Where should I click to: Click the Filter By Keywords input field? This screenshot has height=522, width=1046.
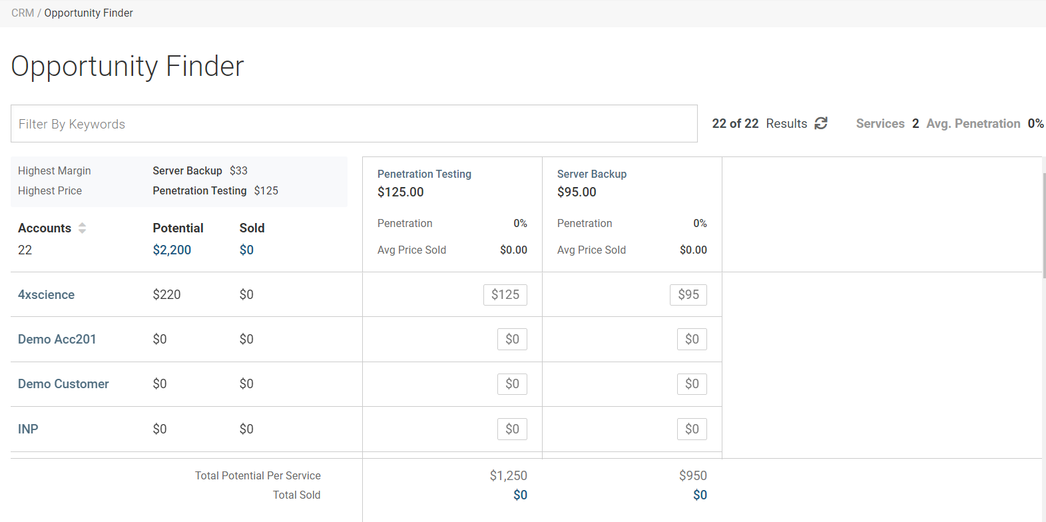point(354,124)
